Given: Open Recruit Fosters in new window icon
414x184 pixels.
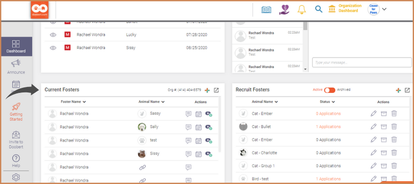Looking at the screenshot, I should pyautogui.click(x=407, y=90).
